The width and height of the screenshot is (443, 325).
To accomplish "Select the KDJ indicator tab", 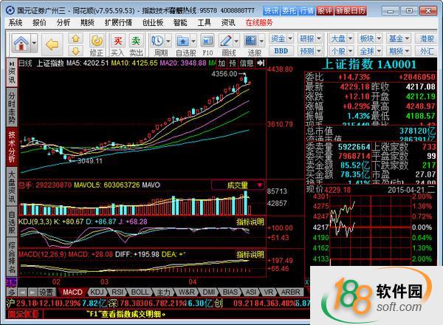I will click(97, 292).
